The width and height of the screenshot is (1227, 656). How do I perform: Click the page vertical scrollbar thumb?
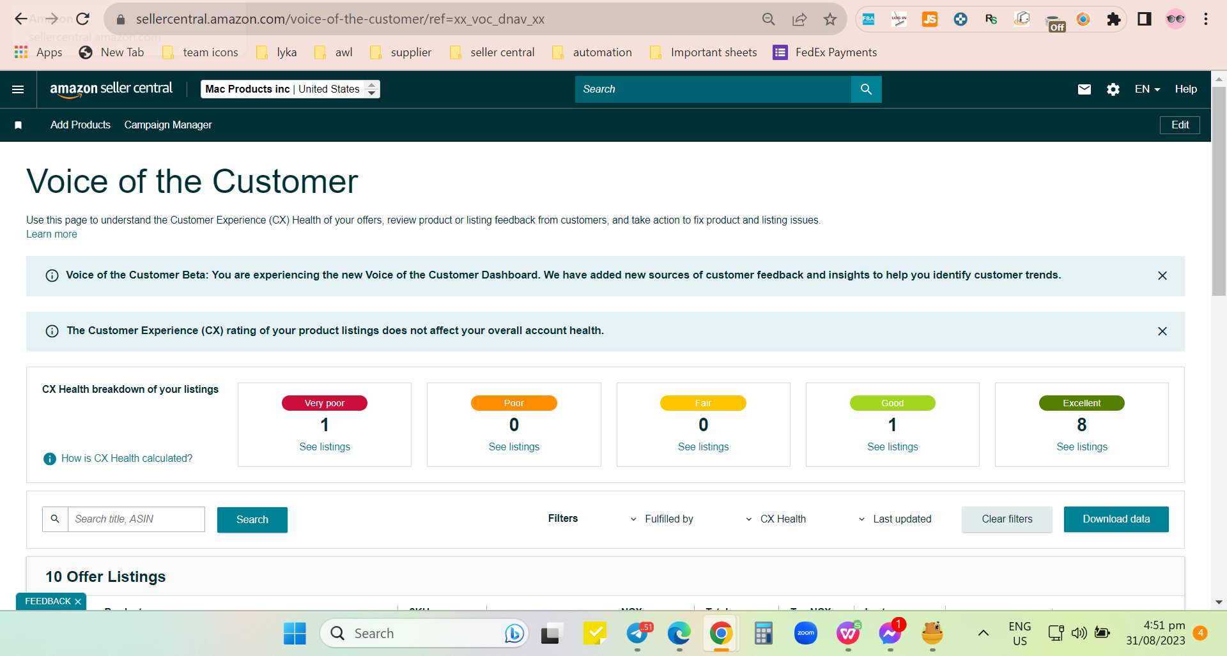1219,191
